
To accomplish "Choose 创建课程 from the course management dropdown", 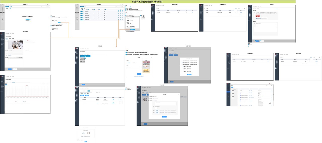I will [x=83, y=58].
